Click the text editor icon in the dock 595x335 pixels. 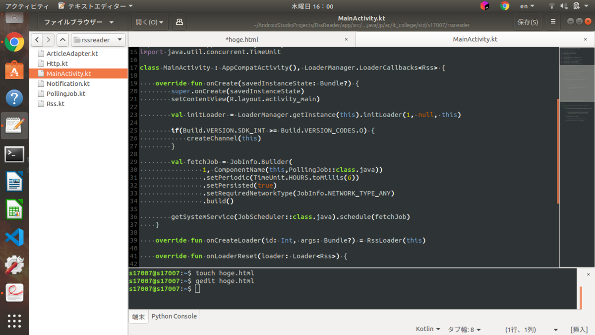[14, 126]
